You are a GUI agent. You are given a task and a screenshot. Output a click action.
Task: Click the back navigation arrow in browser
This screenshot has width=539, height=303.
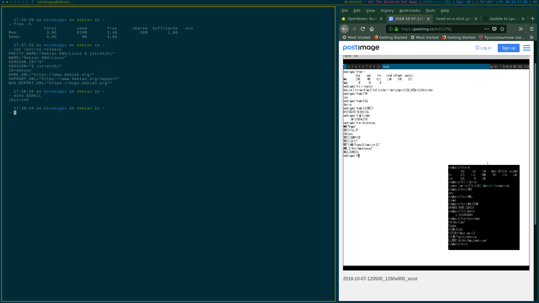pyautogui.click(x=344, y=29)
